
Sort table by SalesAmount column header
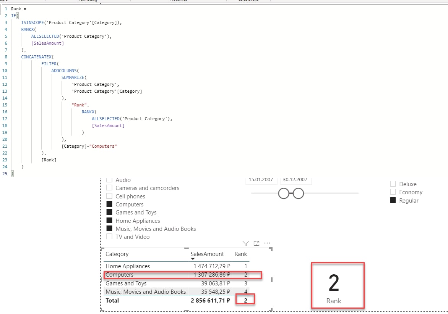coord(207,254)
